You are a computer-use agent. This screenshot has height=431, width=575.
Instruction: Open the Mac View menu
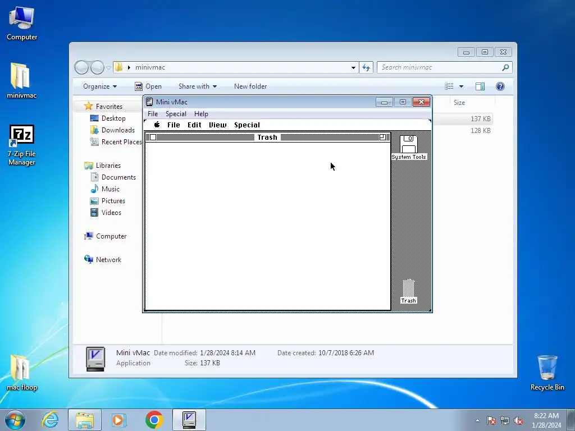(217, 125)
